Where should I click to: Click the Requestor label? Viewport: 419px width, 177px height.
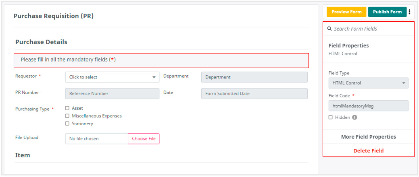(x=26, y=76)
